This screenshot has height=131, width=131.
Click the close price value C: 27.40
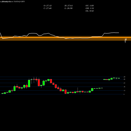[47, 8]
